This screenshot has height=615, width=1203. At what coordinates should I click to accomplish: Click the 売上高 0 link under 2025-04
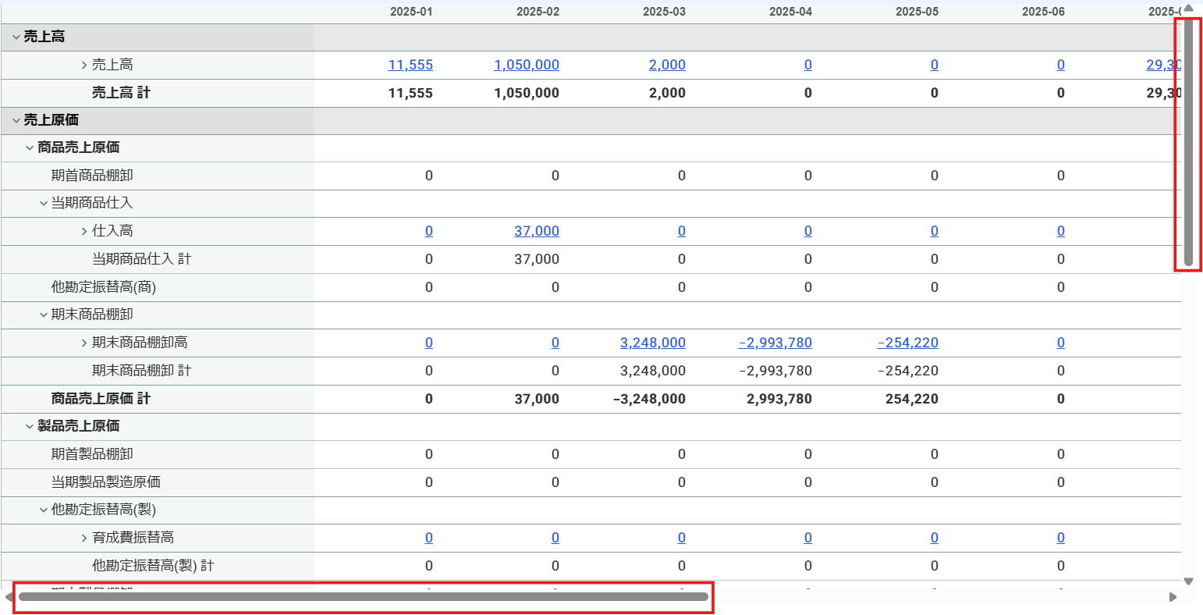(808, 65)
